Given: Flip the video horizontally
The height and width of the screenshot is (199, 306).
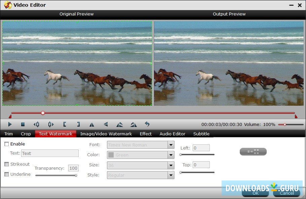Looking at the screenshot, I should [x=91, y=124].
